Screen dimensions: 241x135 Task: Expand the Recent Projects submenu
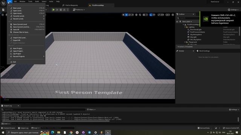26,57
